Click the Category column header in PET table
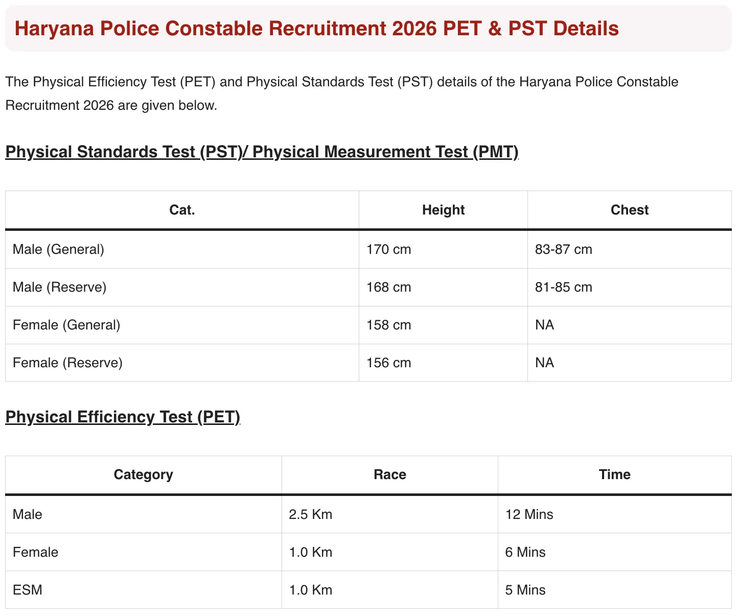This screenshot has height=616, width=740. tap(143, 475)
